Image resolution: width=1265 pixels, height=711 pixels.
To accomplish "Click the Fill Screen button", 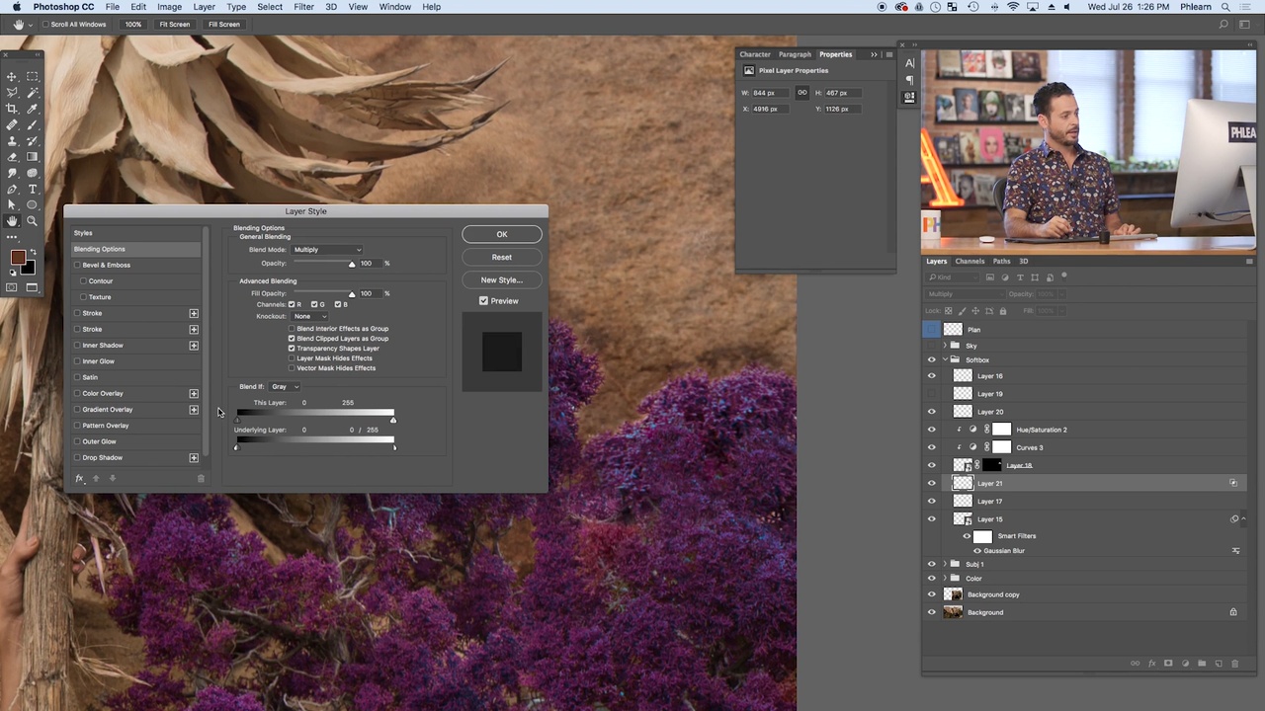I will pyautogui.click(x=223, y=24).
